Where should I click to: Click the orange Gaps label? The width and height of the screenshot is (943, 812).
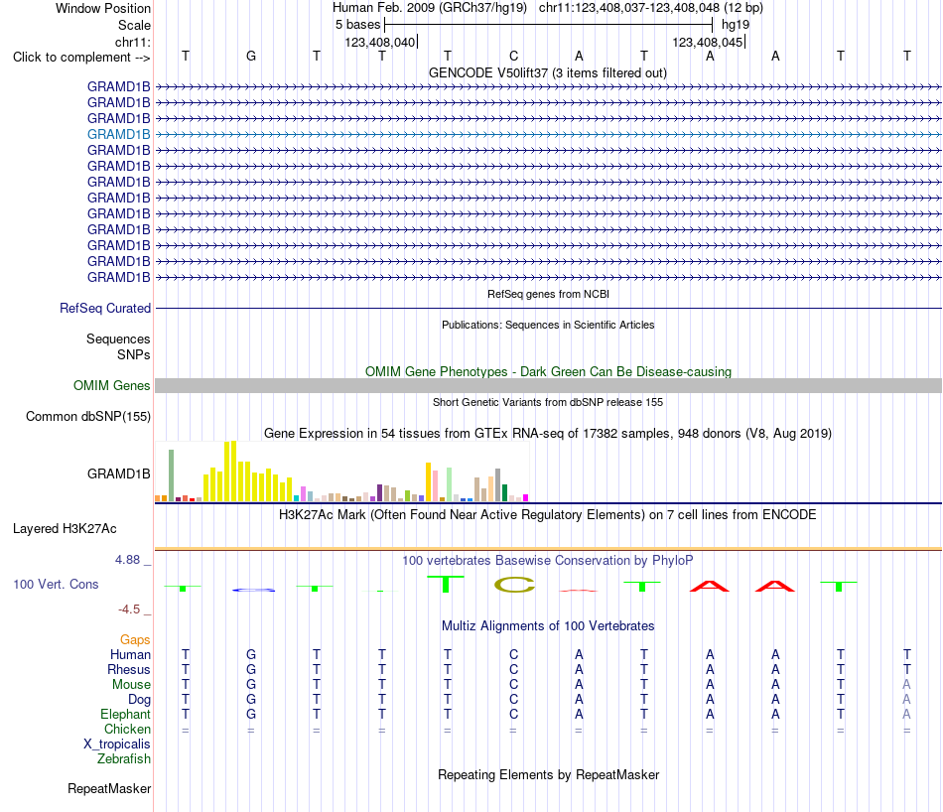[135, 639]
